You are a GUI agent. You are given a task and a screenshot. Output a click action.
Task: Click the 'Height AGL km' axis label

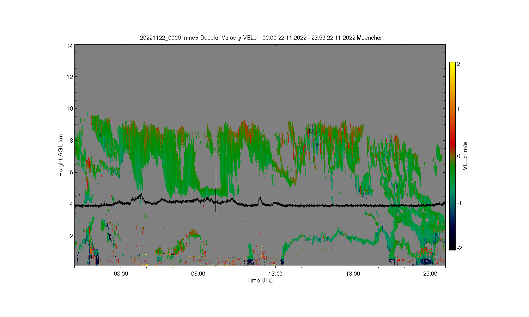point(61,155)
